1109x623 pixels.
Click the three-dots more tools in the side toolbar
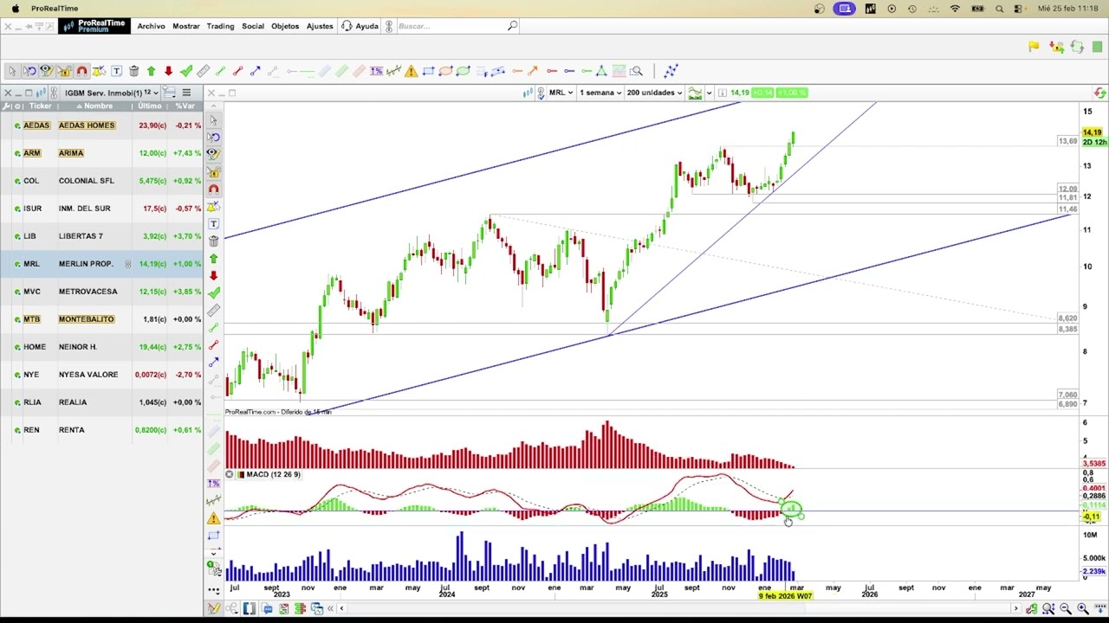tap(213, 590)
